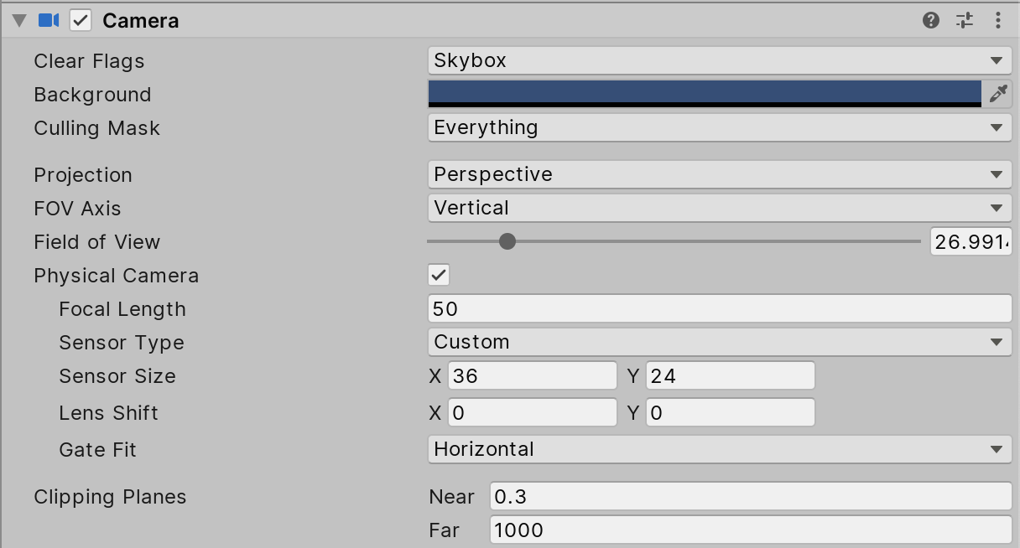Open the Culling Mask dropdown
Screen dimensions: 1020x548
(720, 127)
